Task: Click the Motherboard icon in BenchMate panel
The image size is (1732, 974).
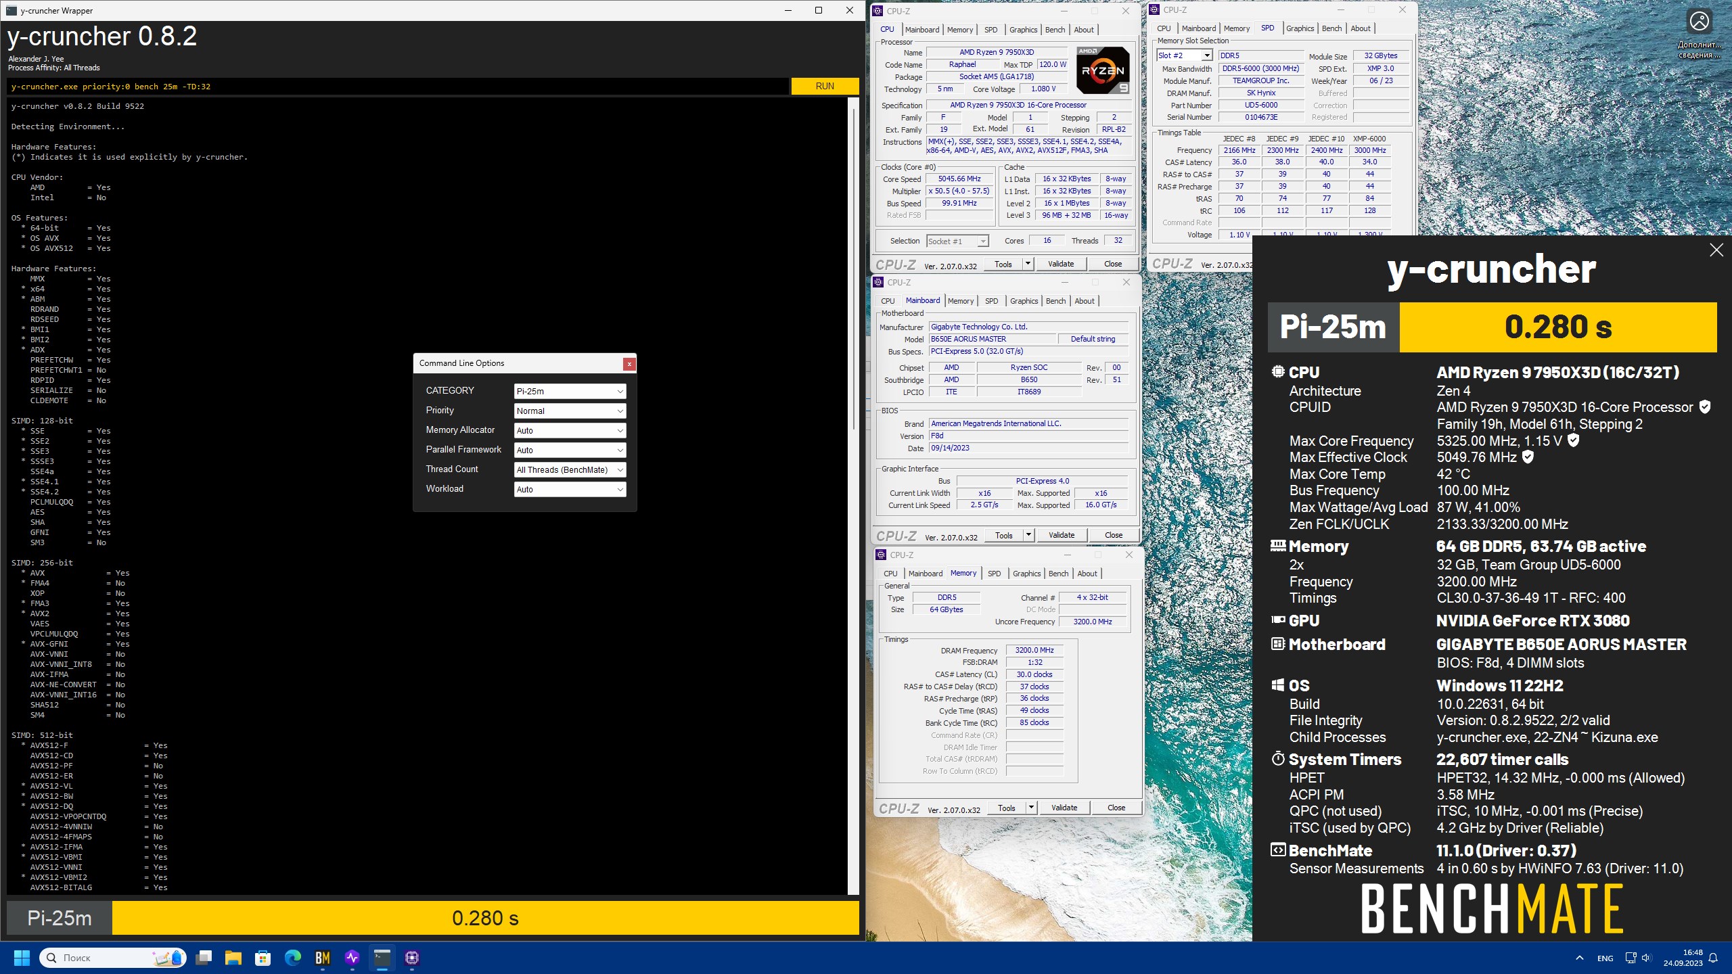Action: (x=1277, y=644)
